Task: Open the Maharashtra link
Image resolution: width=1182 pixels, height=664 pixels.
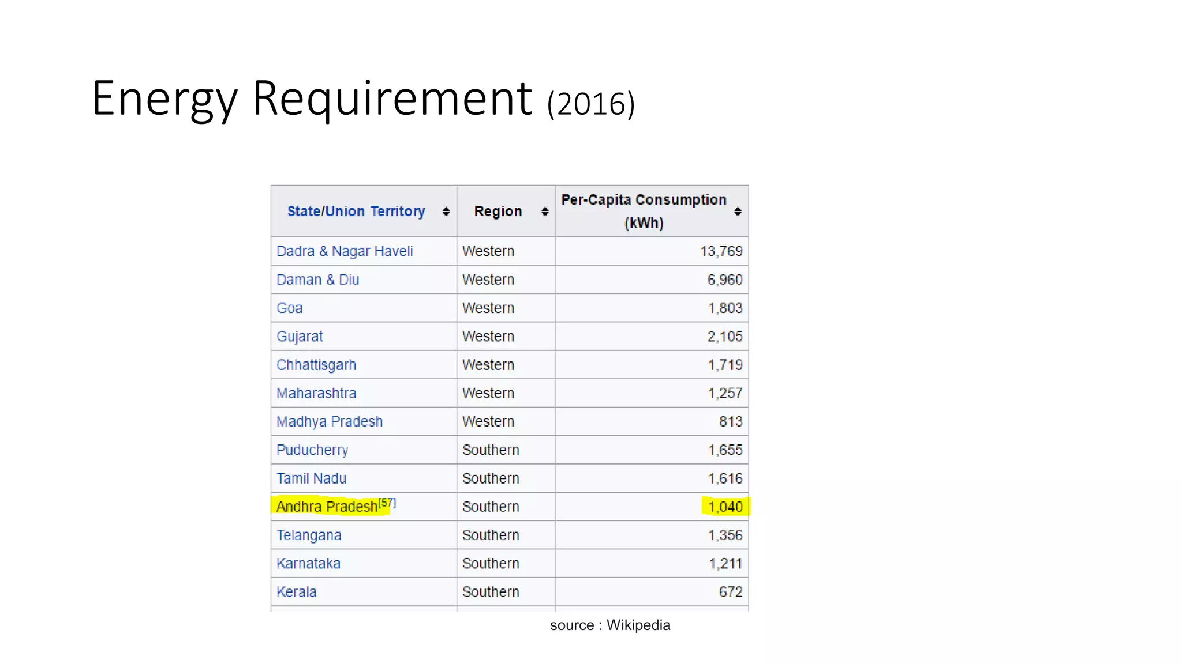Action: coord(316,393)
